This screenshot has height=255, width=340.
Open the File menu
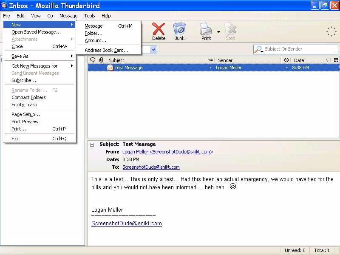(6, 16)
